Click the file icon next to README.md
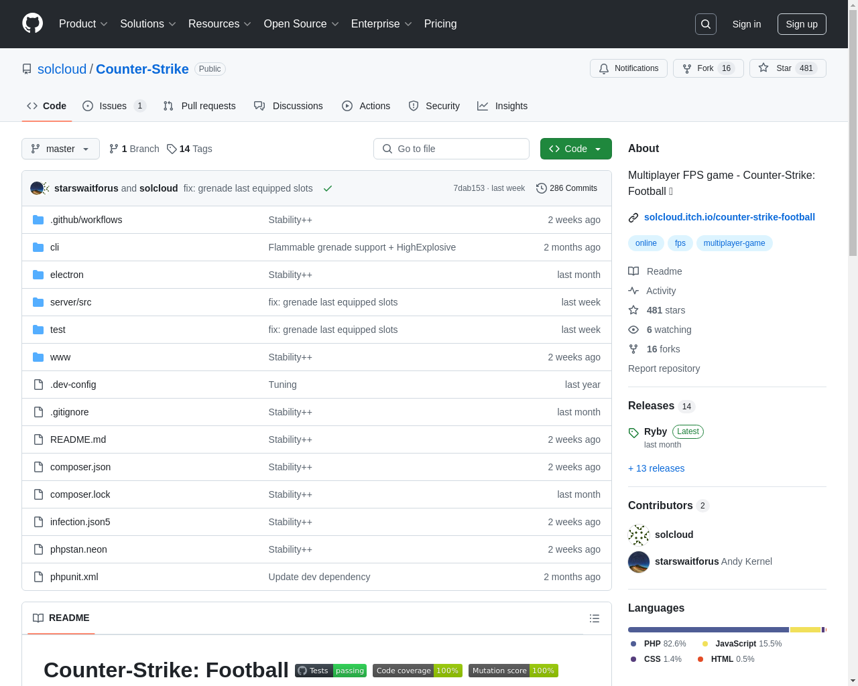Viewport: 858px width, 686px height. [x=38, y=439]
